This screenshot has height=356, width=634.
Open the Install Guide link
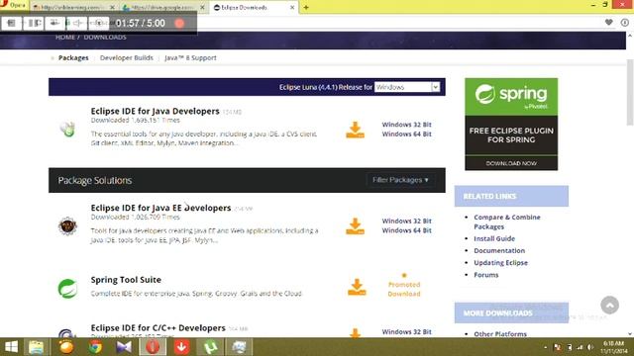[494, 238]
